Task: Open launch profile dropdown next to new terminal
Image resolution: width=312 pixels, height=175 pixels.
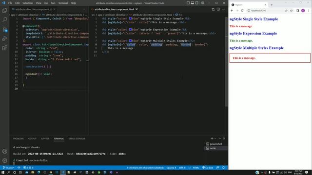Action: click(215, 139)
